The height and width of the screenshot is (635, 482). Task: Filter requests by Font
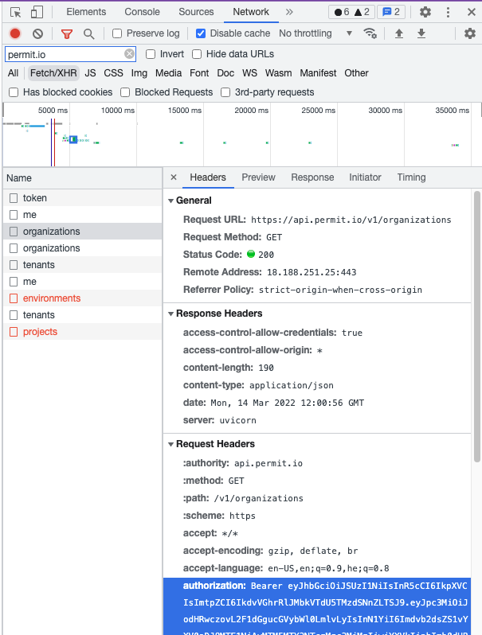click(x=199, y=73)
